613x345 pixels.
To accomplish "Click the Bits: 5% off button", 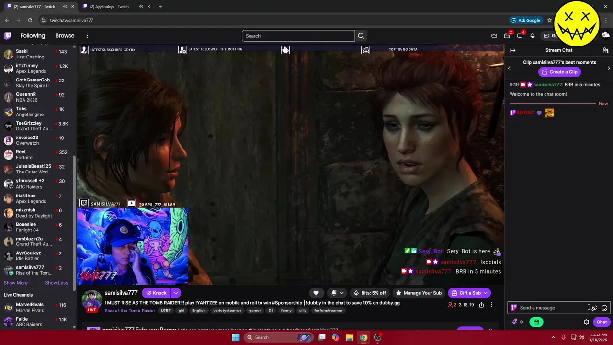I will [370, 293].
